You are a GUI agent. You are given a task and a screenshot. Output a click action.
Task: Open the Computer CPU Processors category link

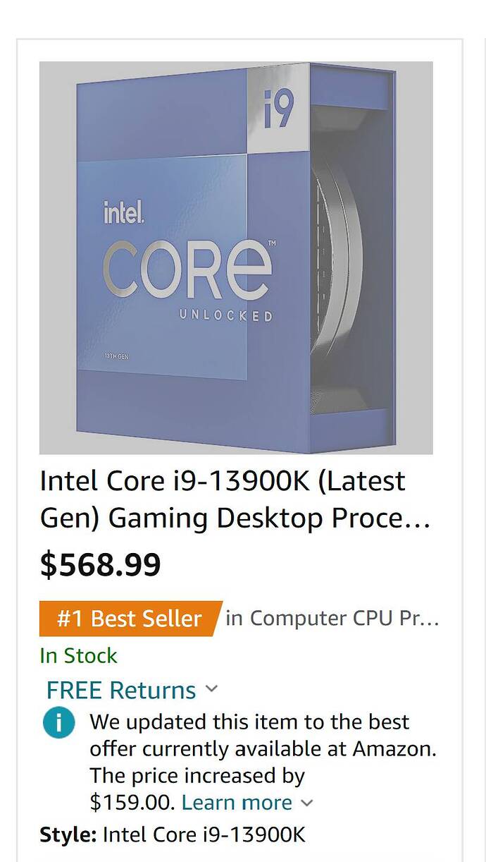[335, 618]
